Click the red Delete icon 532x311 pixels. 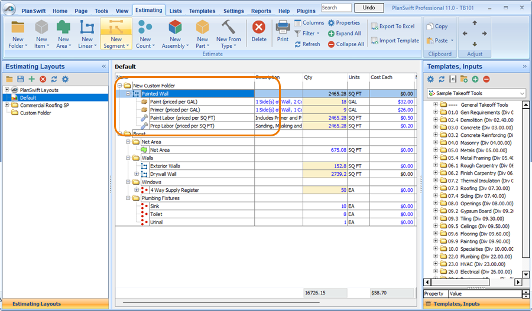tap(259, 27)
